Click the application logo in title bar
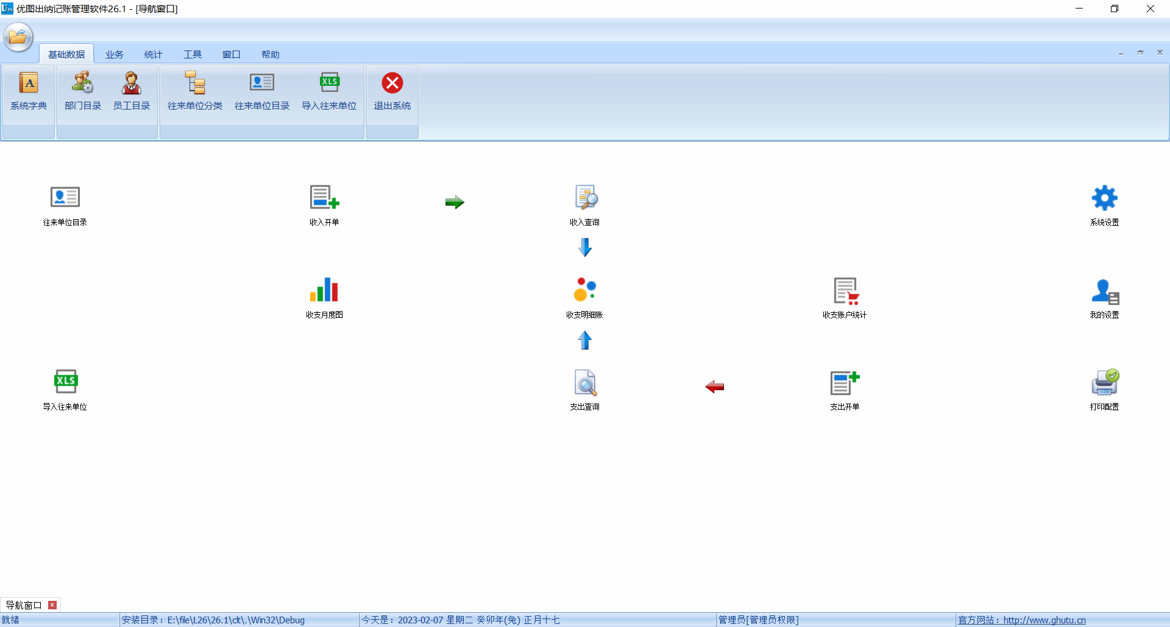The height and width of the screenshot is (627, 1170). (7, 9)
